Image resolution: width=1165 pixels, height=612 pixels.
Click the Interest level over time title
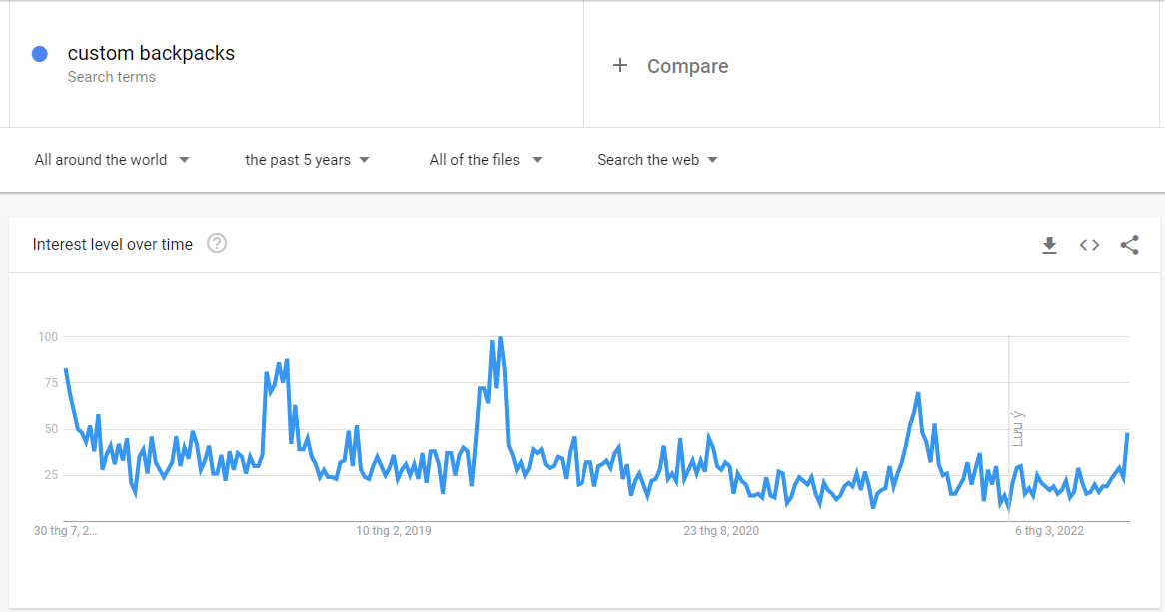[x=113, y=244]
